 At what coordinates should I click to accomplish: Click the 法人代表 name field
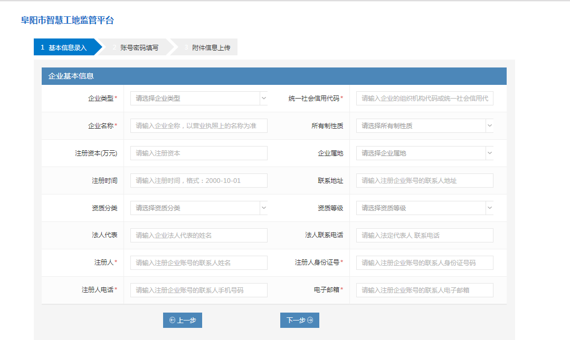coord(198,236)
